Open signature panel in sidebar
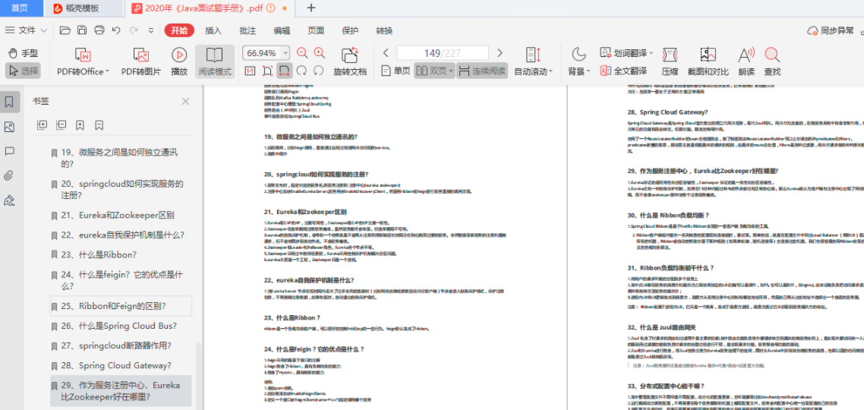This screenshot has width=864, height=410. pos(9,200)
